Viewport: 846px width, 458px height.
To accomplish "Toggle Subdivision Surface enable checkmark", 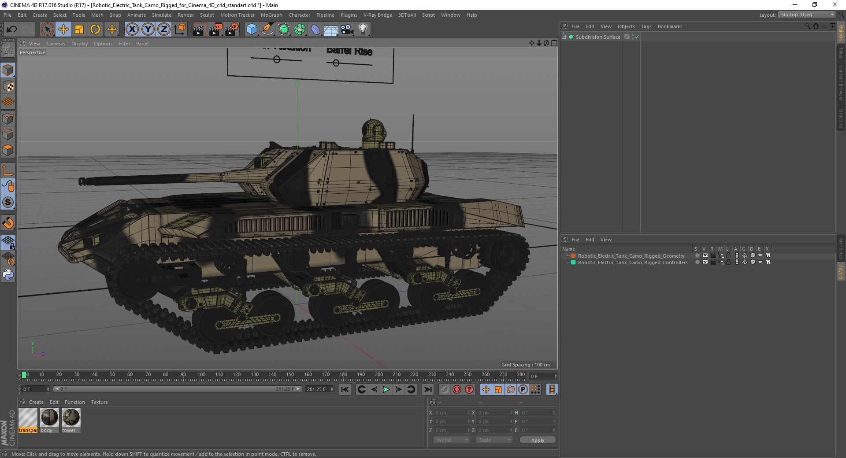I will click(637, 37).
